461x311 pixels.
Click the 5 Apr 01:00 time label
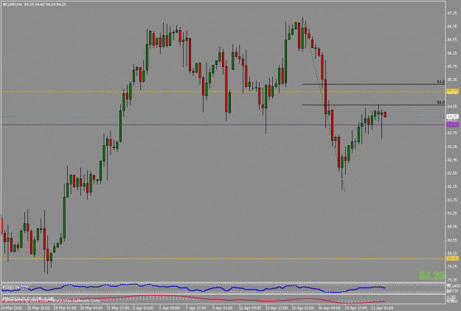click(143, 308)
